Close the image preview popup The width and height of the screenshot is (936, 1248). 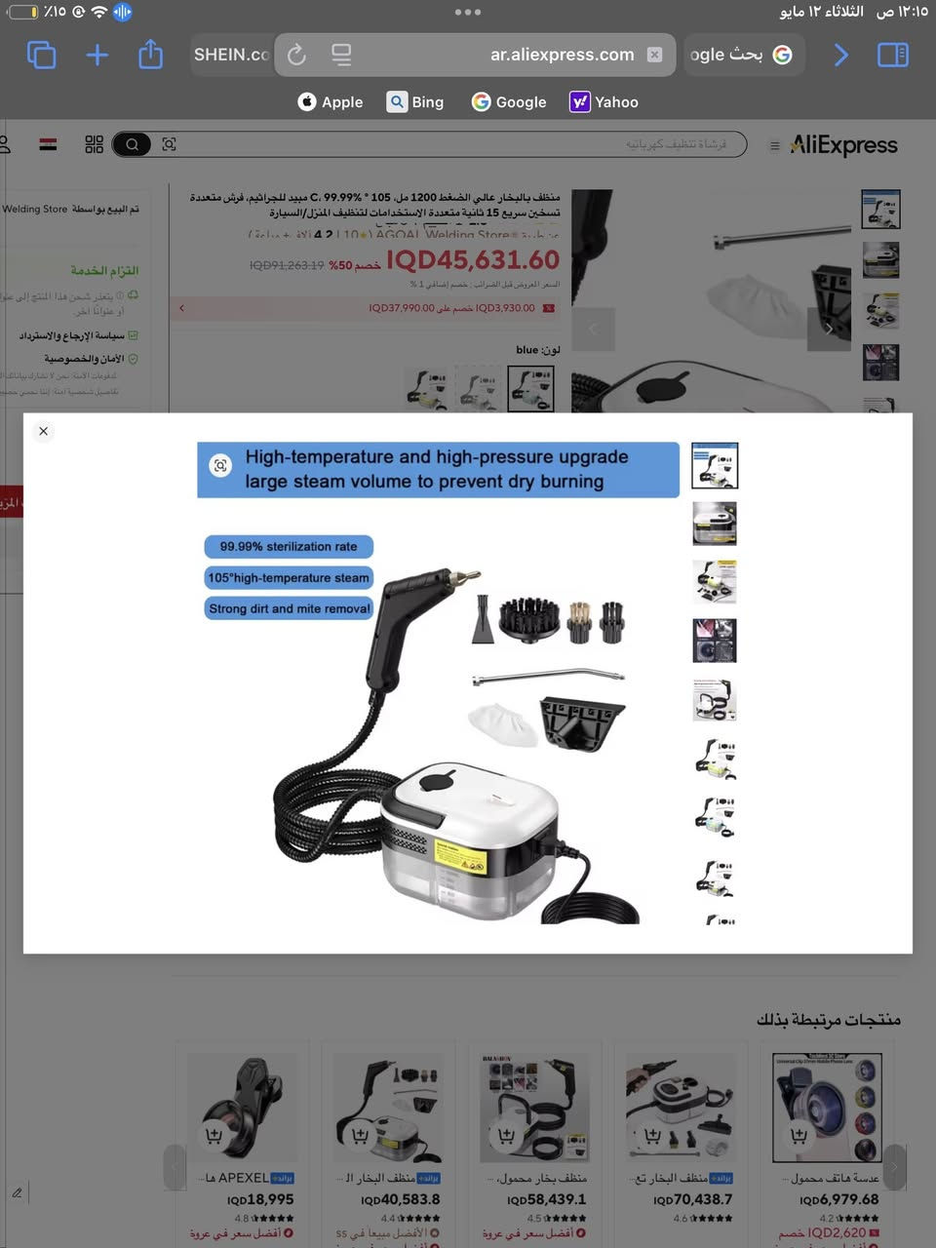43,431
